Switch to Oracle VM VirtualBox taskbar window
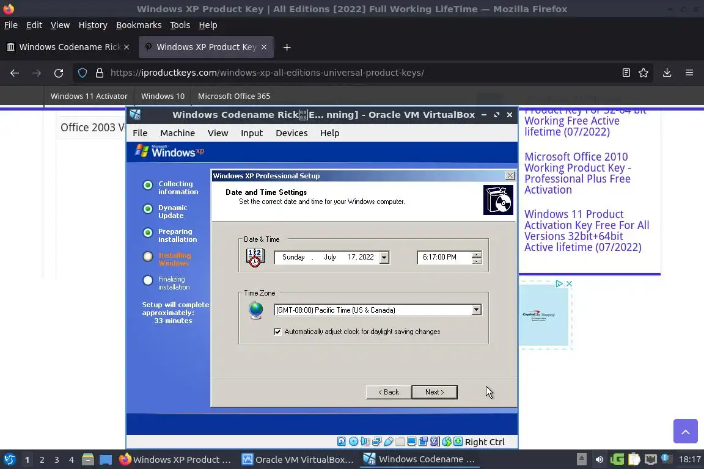The image size is (704, 469). click(298, 460)
